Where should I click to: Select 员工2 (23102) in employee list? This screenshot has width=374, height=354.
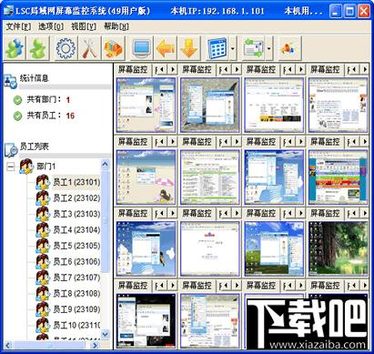point(76,198)
